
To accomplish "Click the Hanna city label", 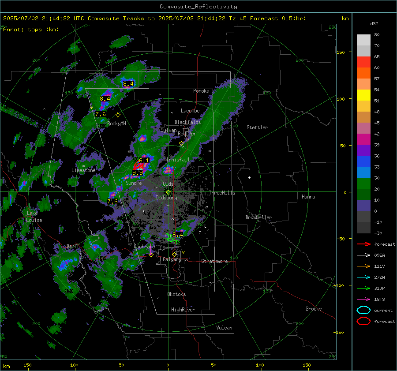I will click(x=308, y=197).
